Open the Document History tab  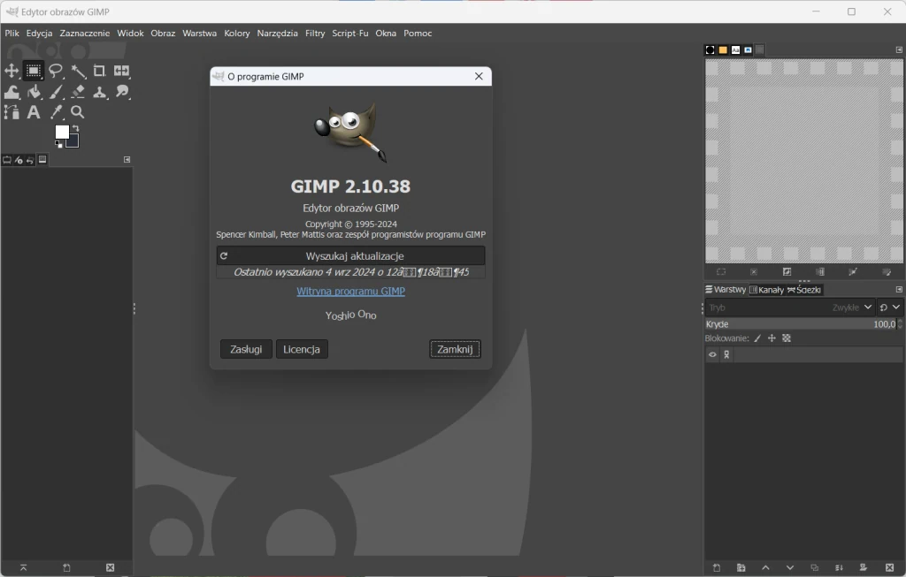click(x=748, y=50)
